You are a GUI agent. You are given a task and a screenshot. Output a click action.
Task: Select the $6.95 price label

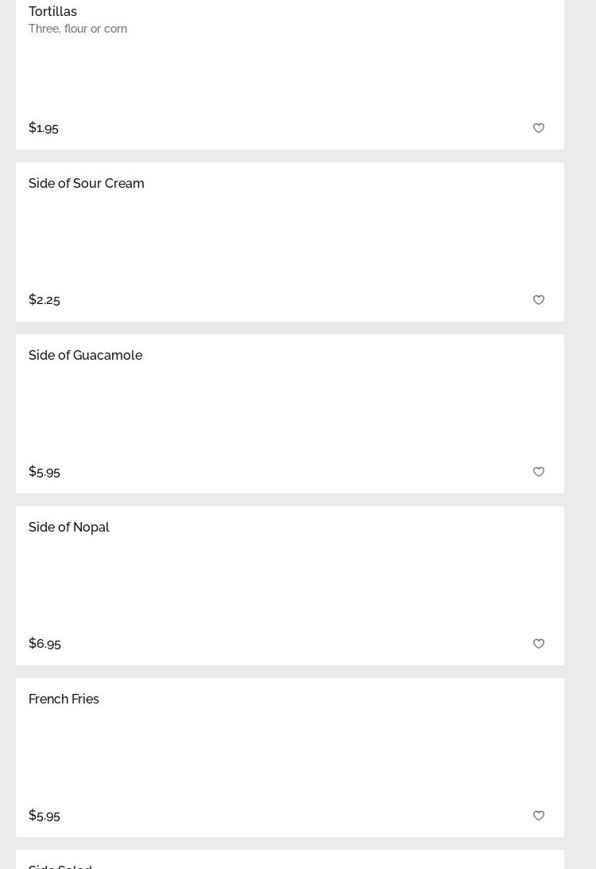point(45,643)
